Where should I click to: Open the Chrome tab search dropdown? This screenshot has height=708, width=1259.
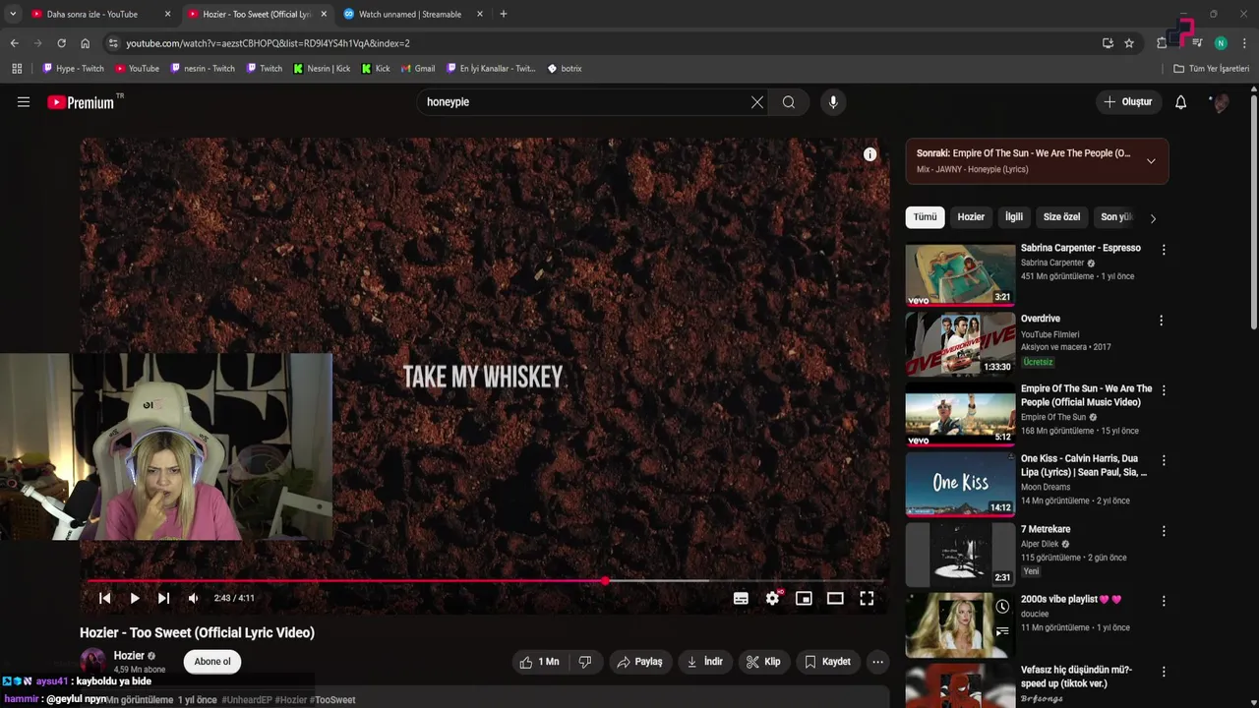(13, 14)
